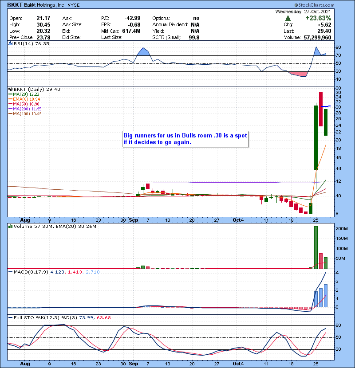Click the EPS value -0.68
Image resolution: width=355 pixels, height=368 pixels.
pos(134,25)
